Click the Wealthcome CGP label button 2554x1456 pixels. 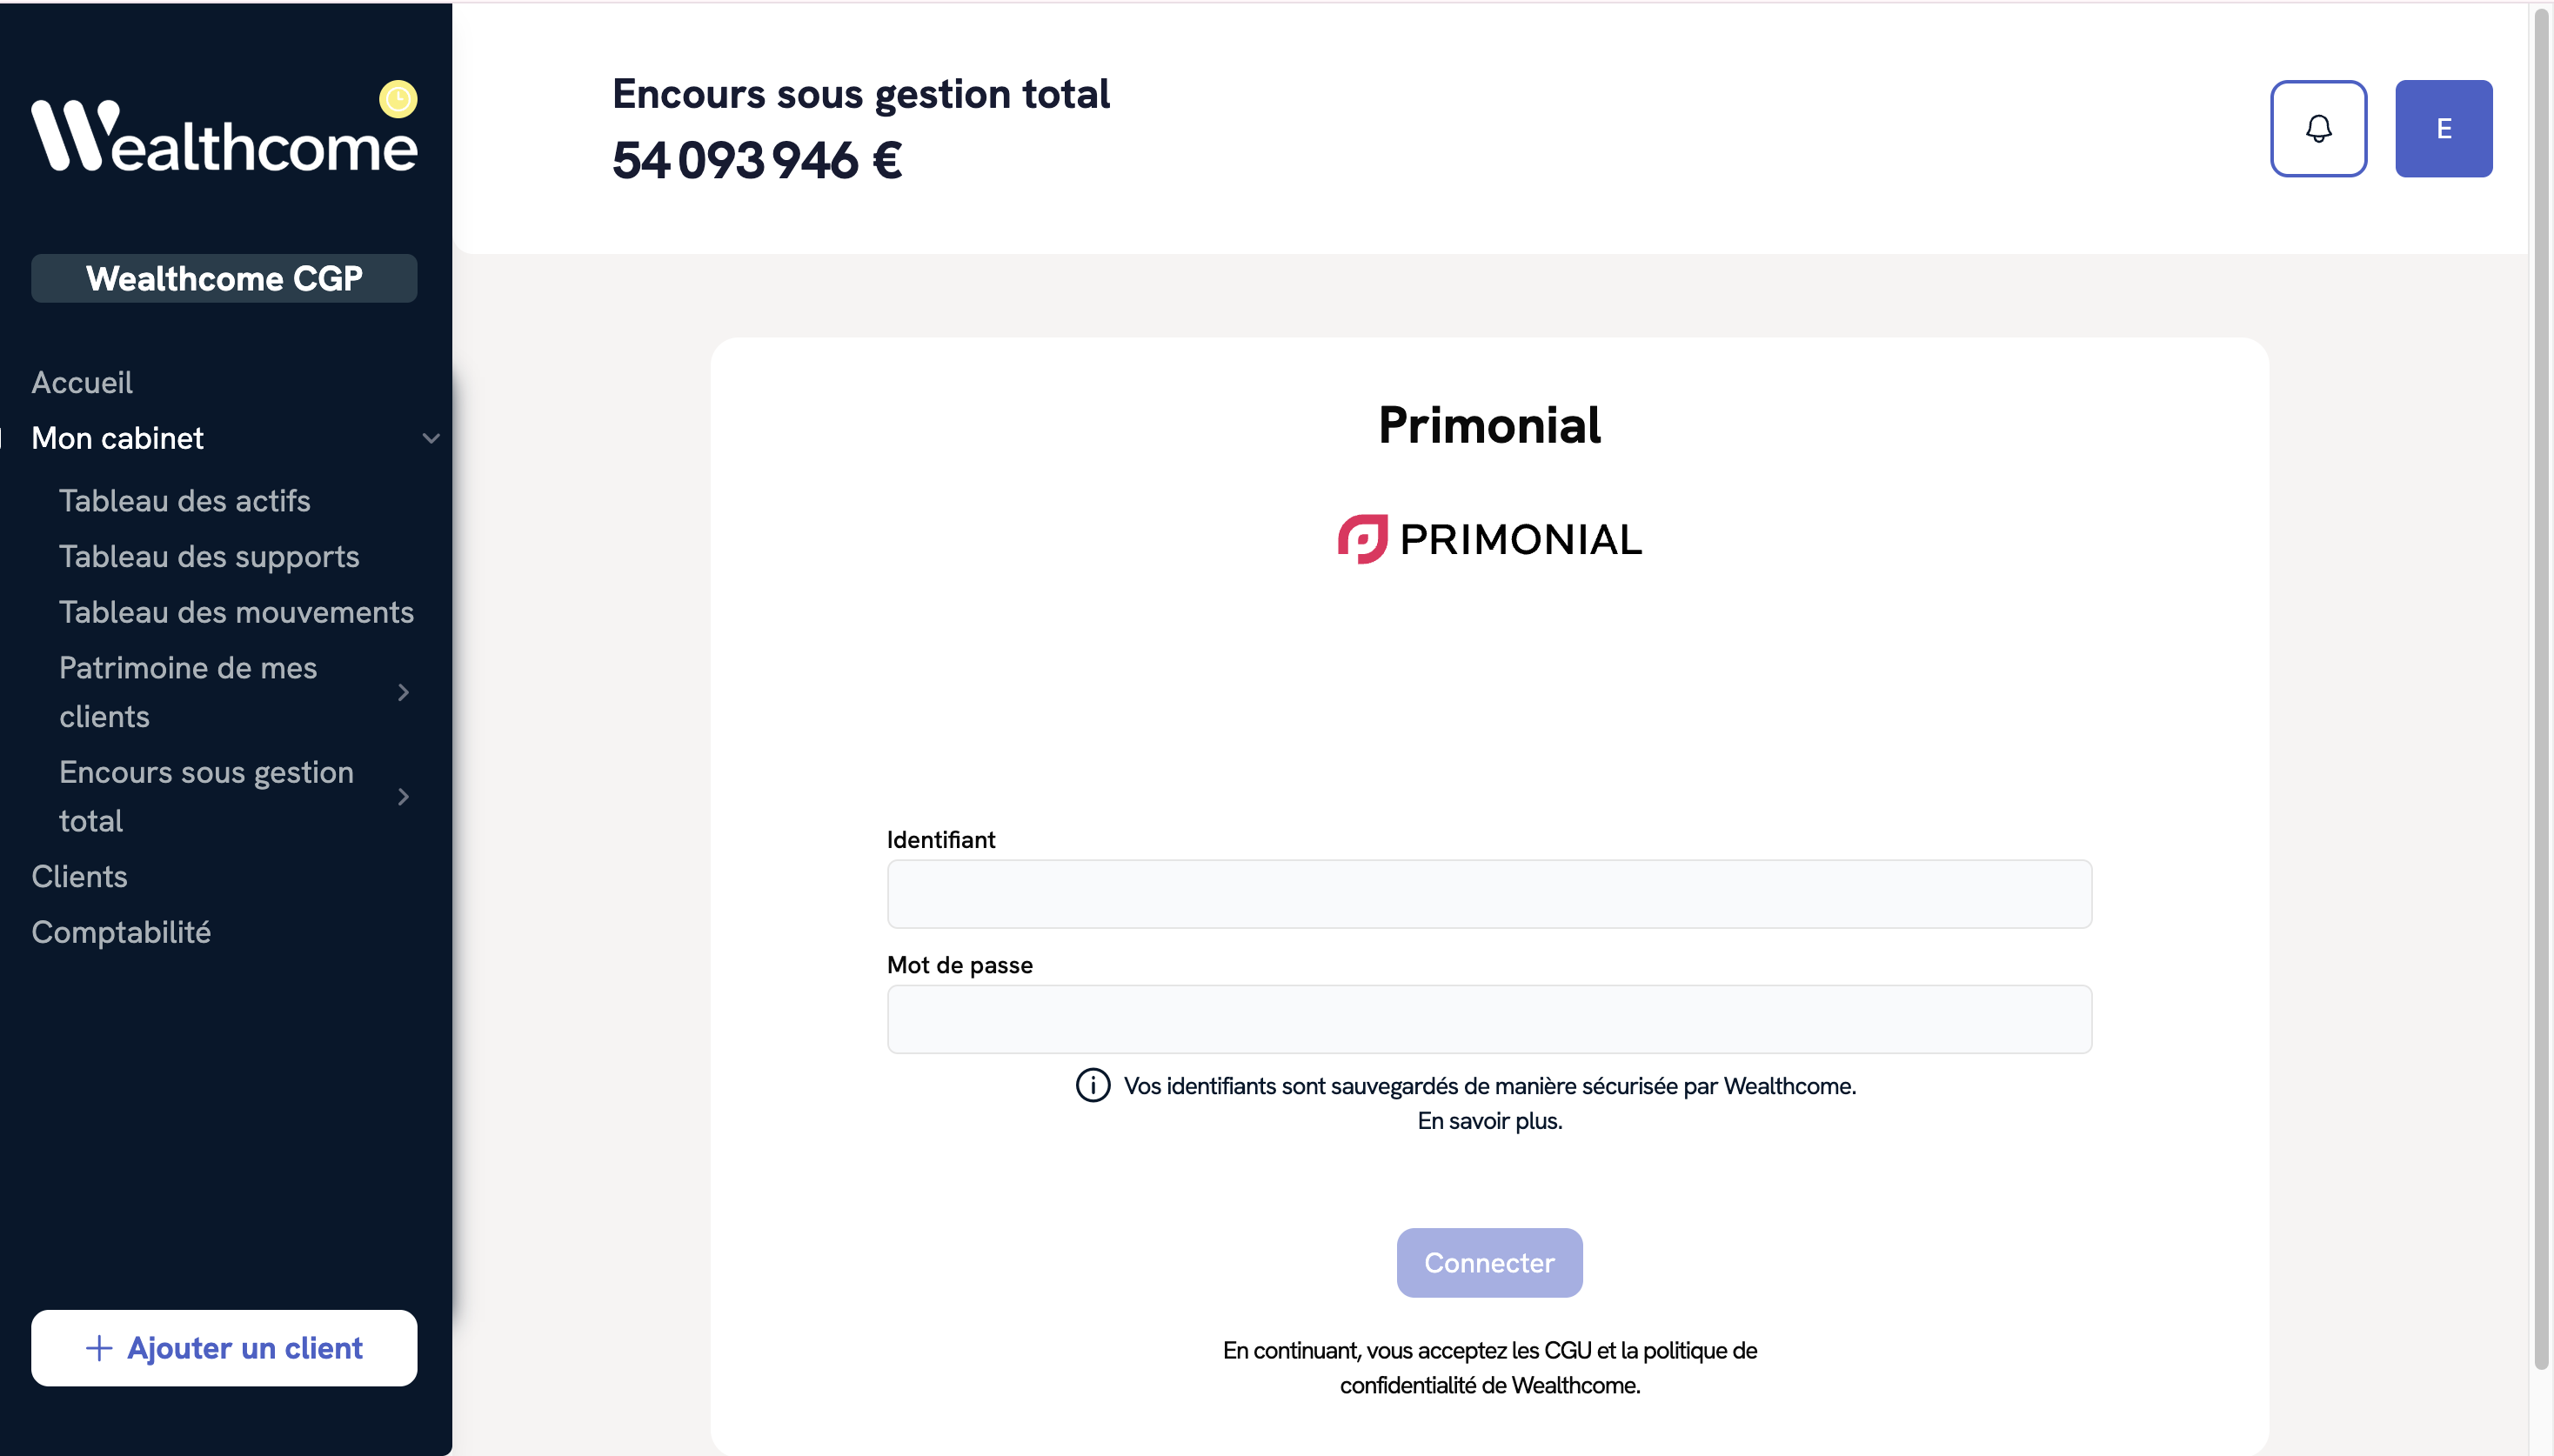point(224,278)
